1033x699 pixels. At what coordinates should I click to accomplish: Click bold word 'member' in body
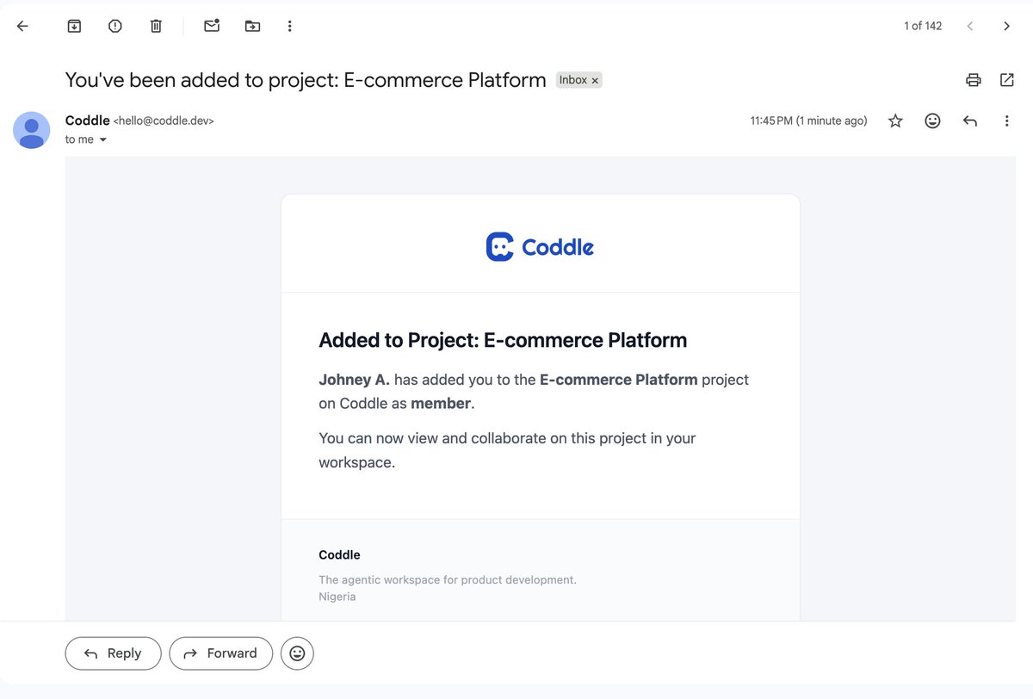(441, 403)
